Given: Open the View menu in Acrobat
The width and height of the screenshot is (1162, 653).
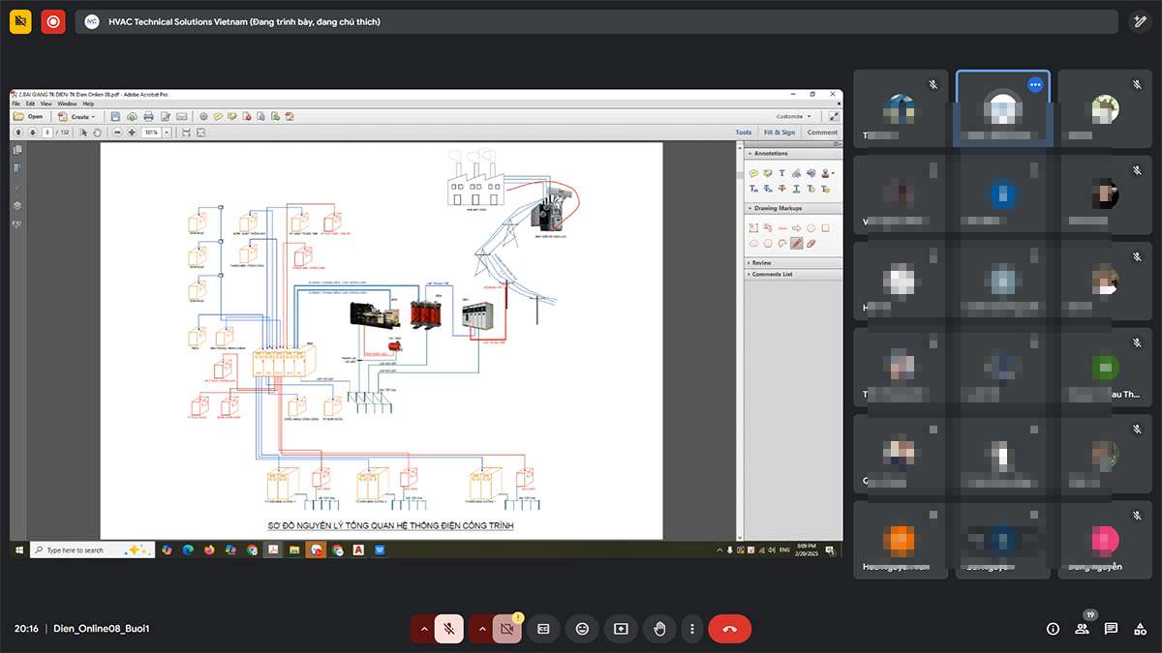Looking at the screenshot, I should tap(46, 104).
